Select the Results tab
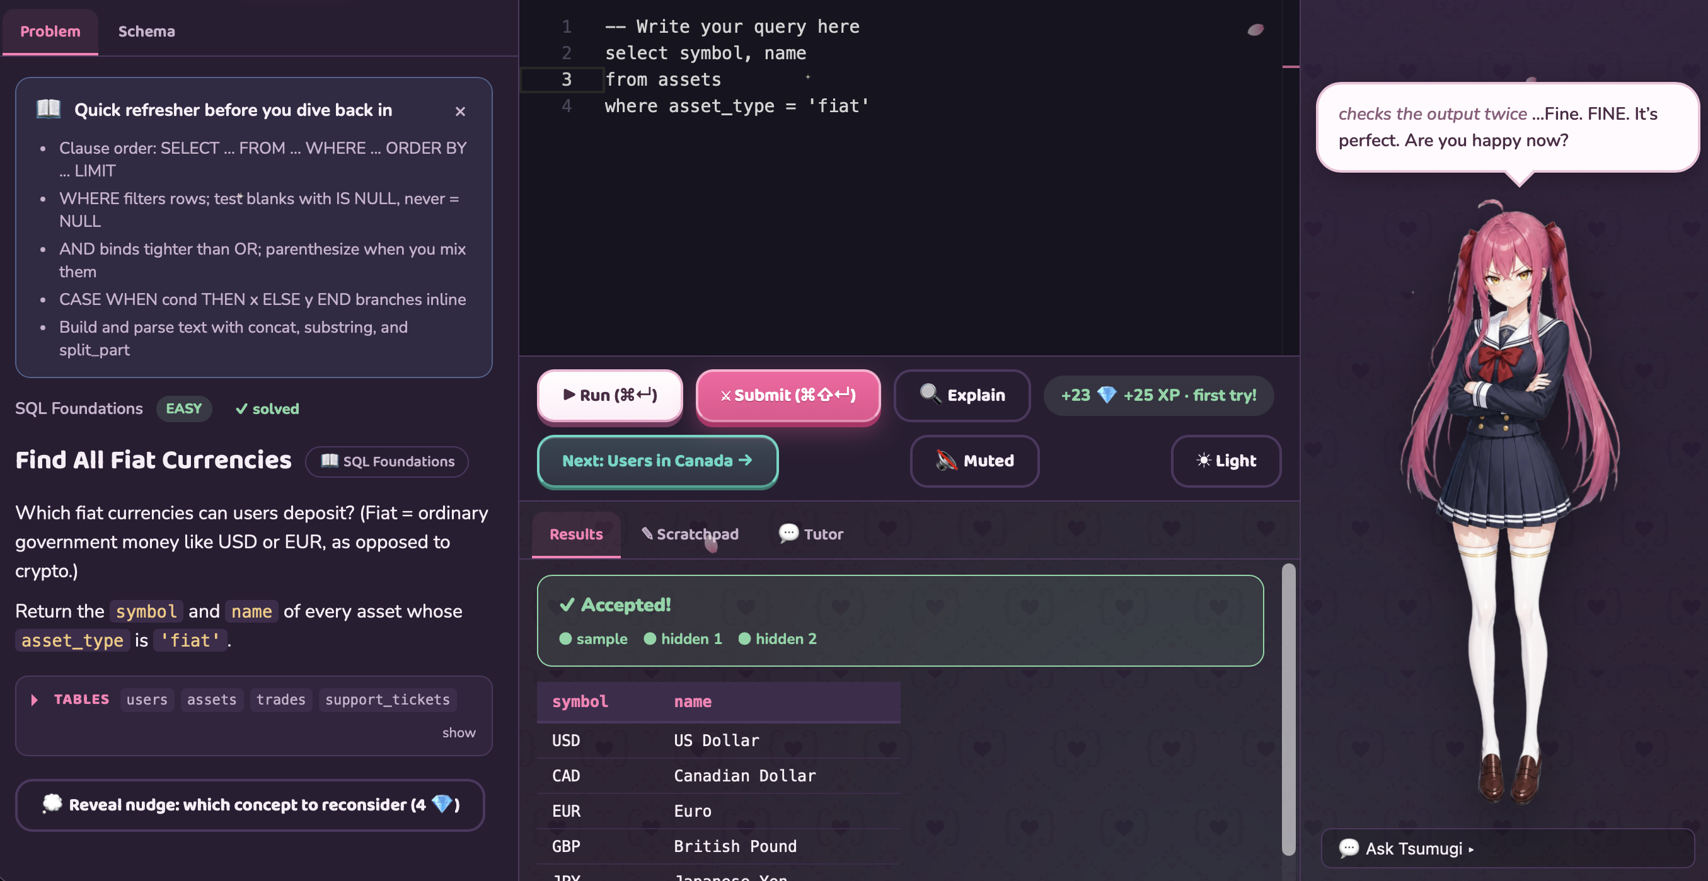This screenshot has width=1708, height=881. pos(576,534)
